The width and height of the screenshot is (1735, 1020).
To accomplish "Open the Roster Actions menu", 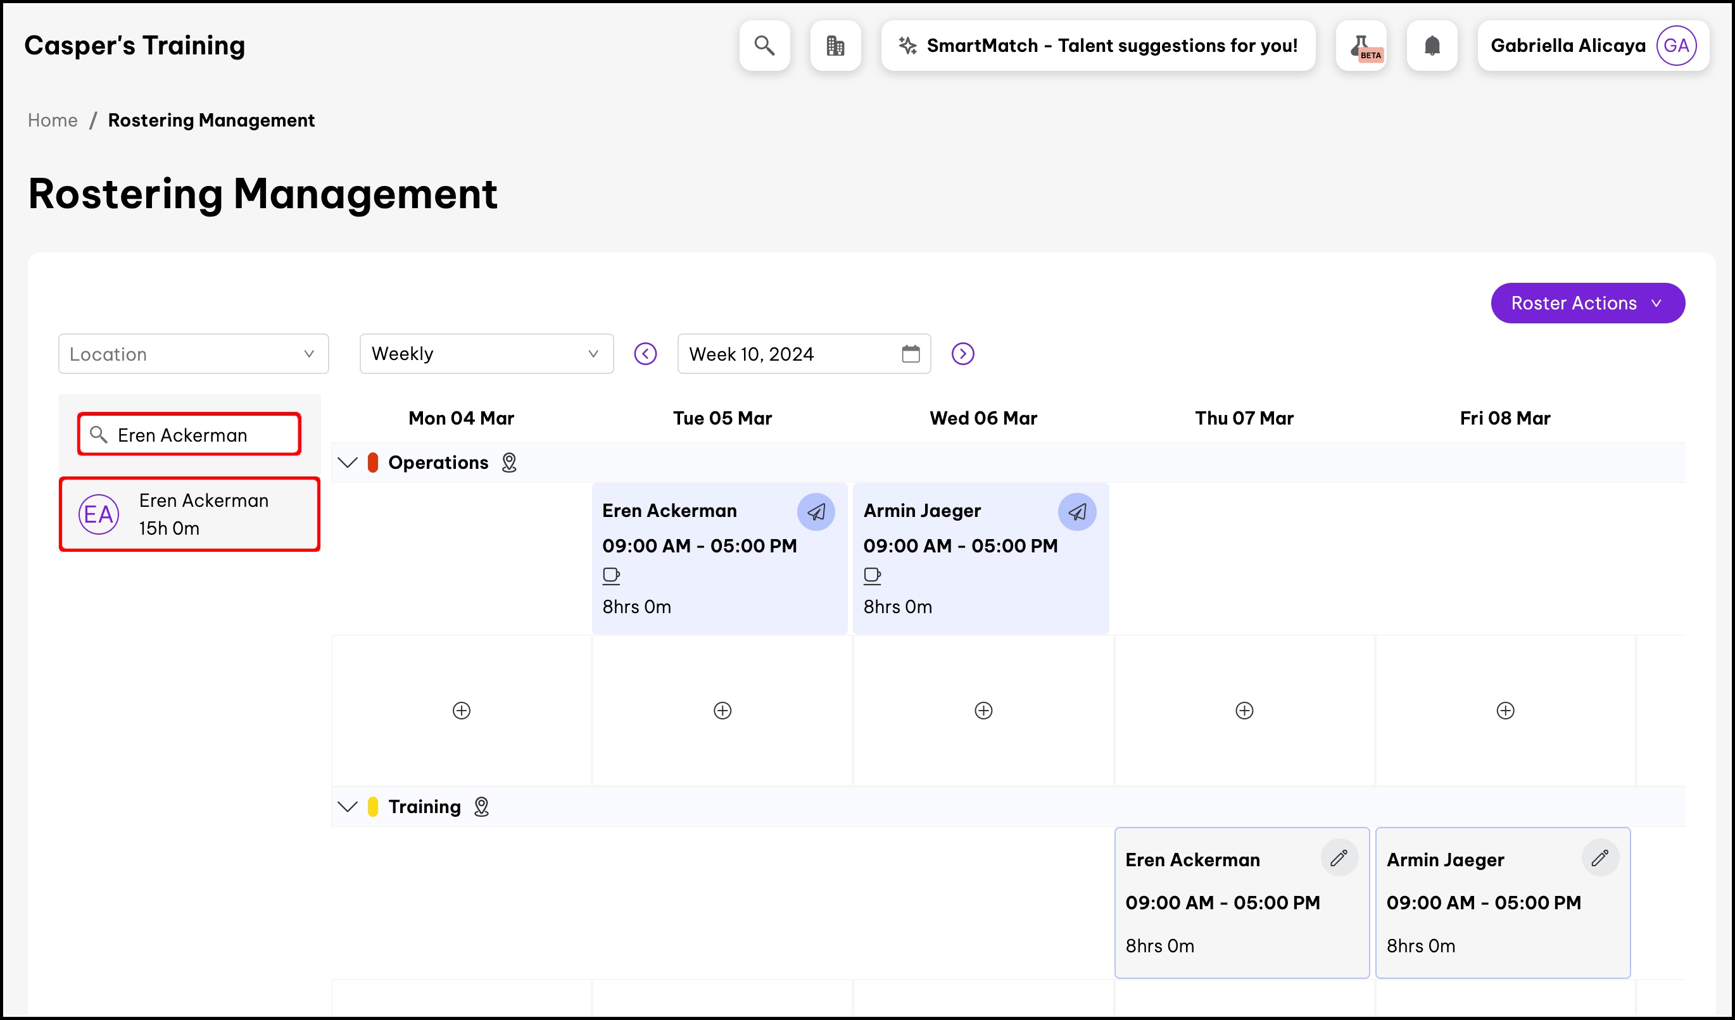I will coord(1587,303).
